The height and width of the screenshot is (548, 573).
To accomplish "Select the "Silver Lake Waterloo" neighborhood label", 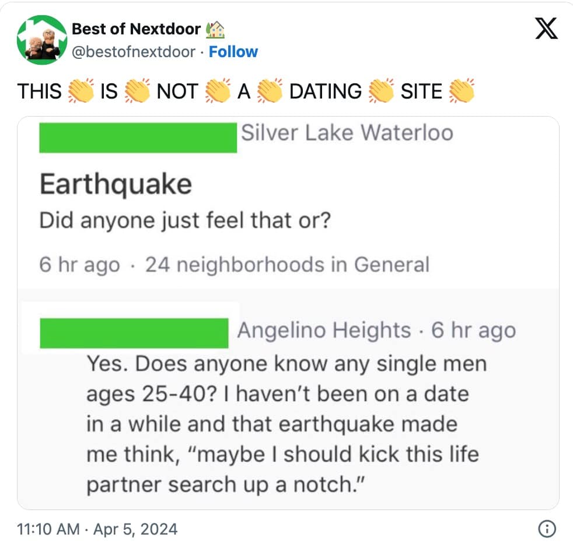I will tap(347, 133).
